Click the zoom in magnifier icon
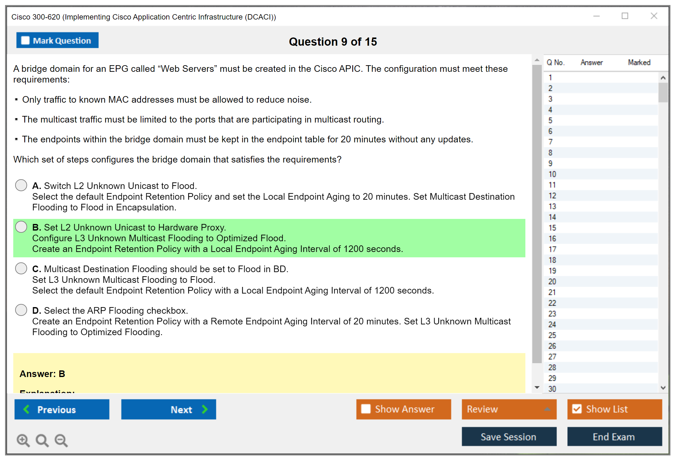This screenshot has height=463, width=678. [x=23, y=440]
